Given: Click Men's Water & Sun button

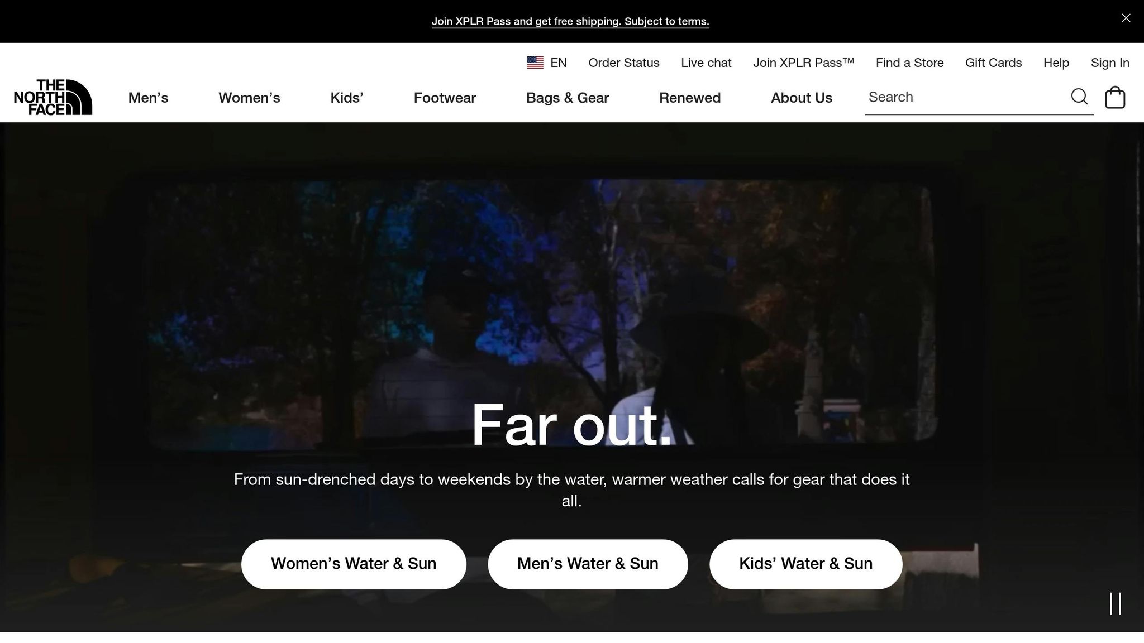Looking at the screenshot, I should pos(588,564).
